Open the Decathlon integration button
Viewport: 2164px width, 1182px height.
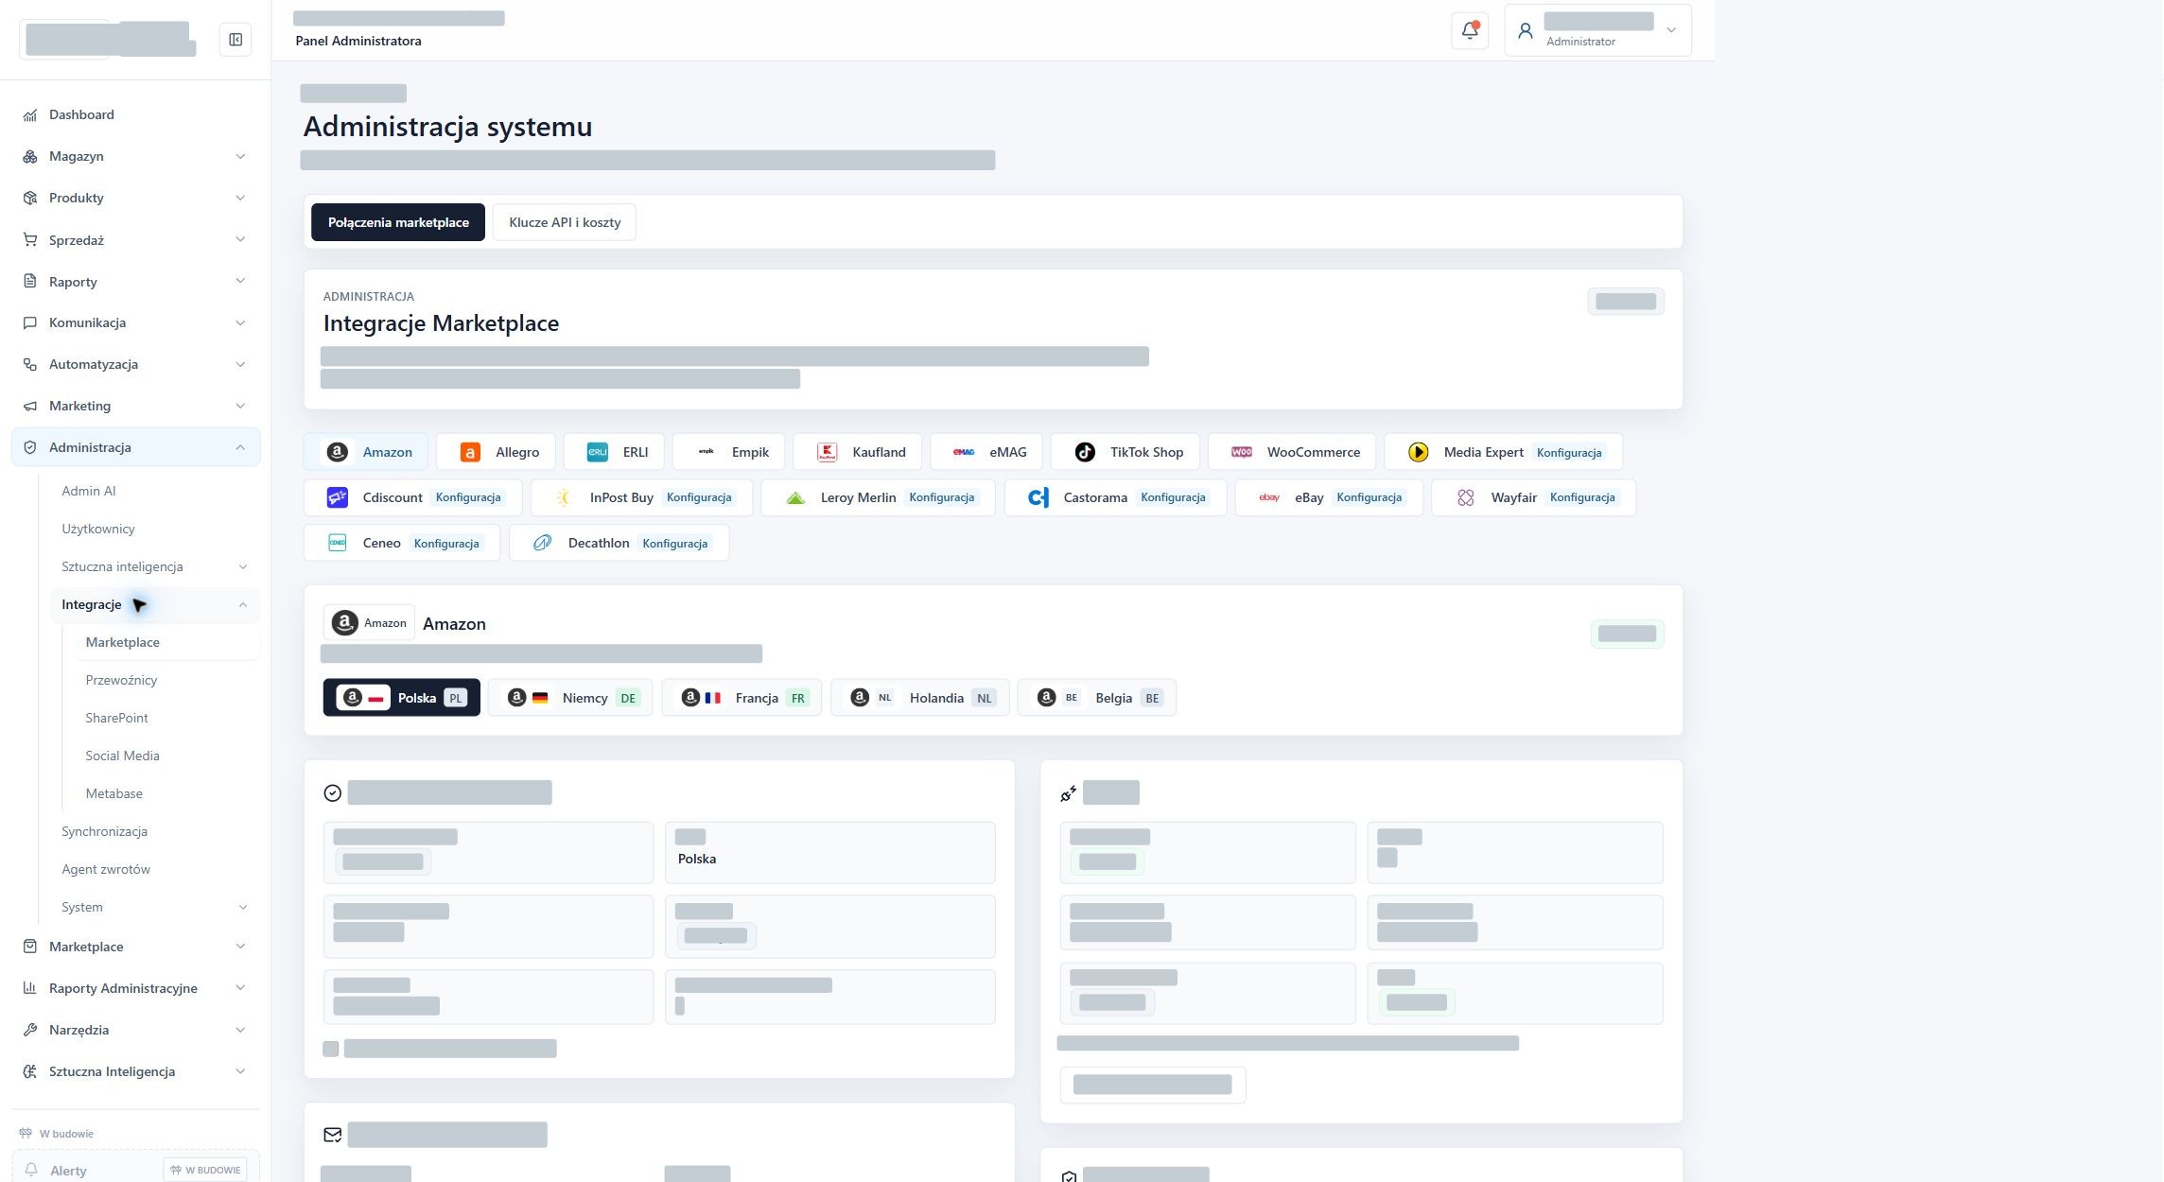tap(620, 543)
